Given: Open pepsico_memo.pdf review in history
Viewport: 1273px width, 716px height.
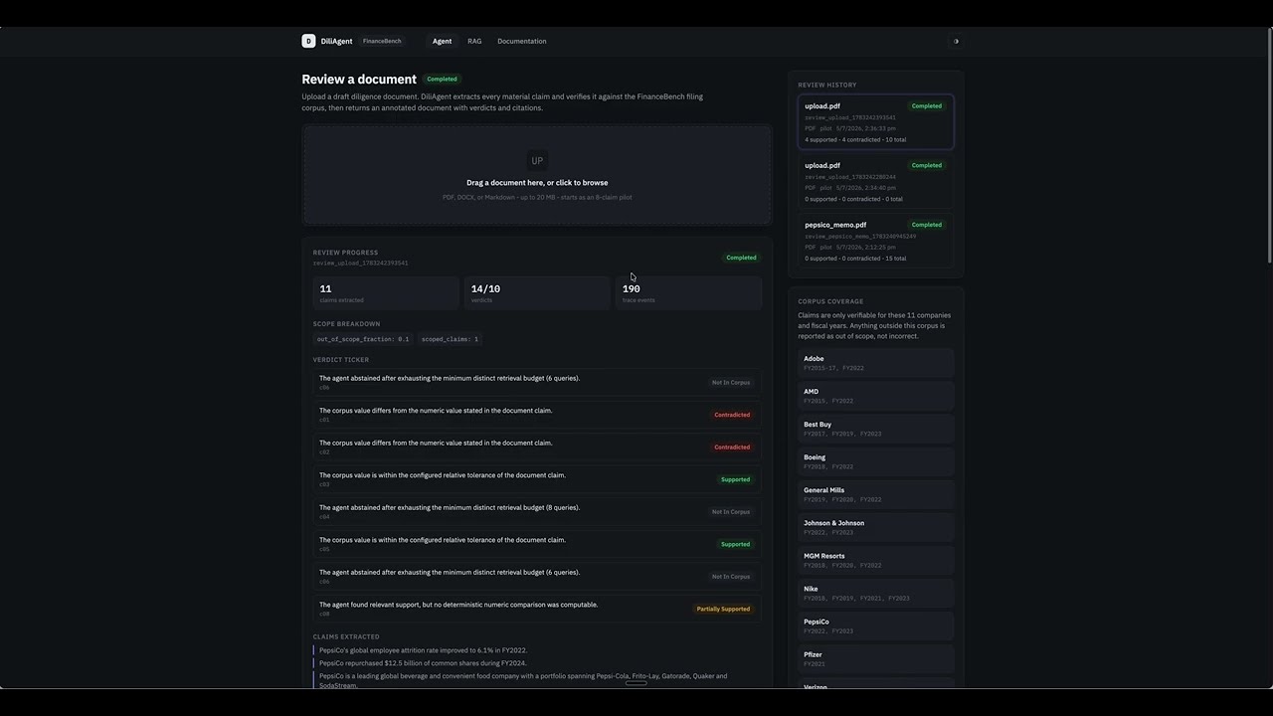Looking at the screenshot, I should 875,241.
